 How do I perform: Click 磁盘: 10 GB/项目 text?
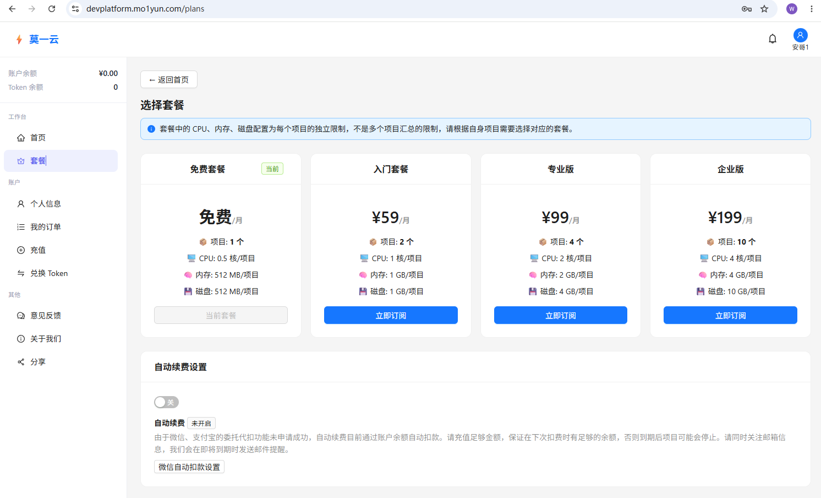tap(736, 291)
